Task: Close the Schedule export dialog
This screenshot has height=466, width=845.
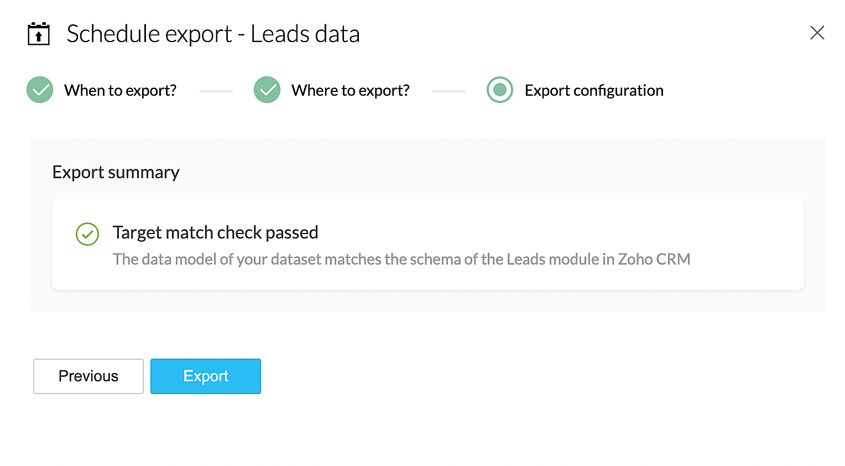Action: click(817, 33)
